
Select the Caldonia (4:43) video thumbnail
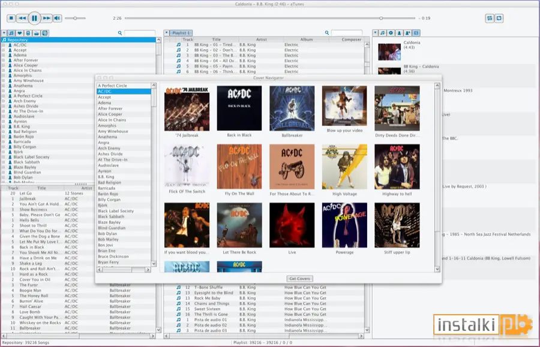pos(389,52)
